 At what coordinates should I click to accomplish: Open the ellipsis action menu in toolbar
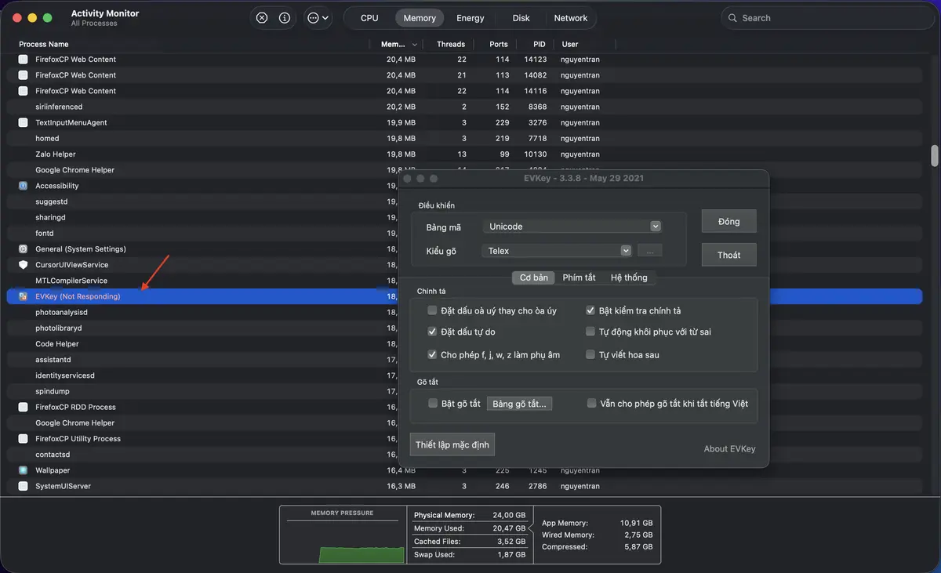click(x=318, y=18)
